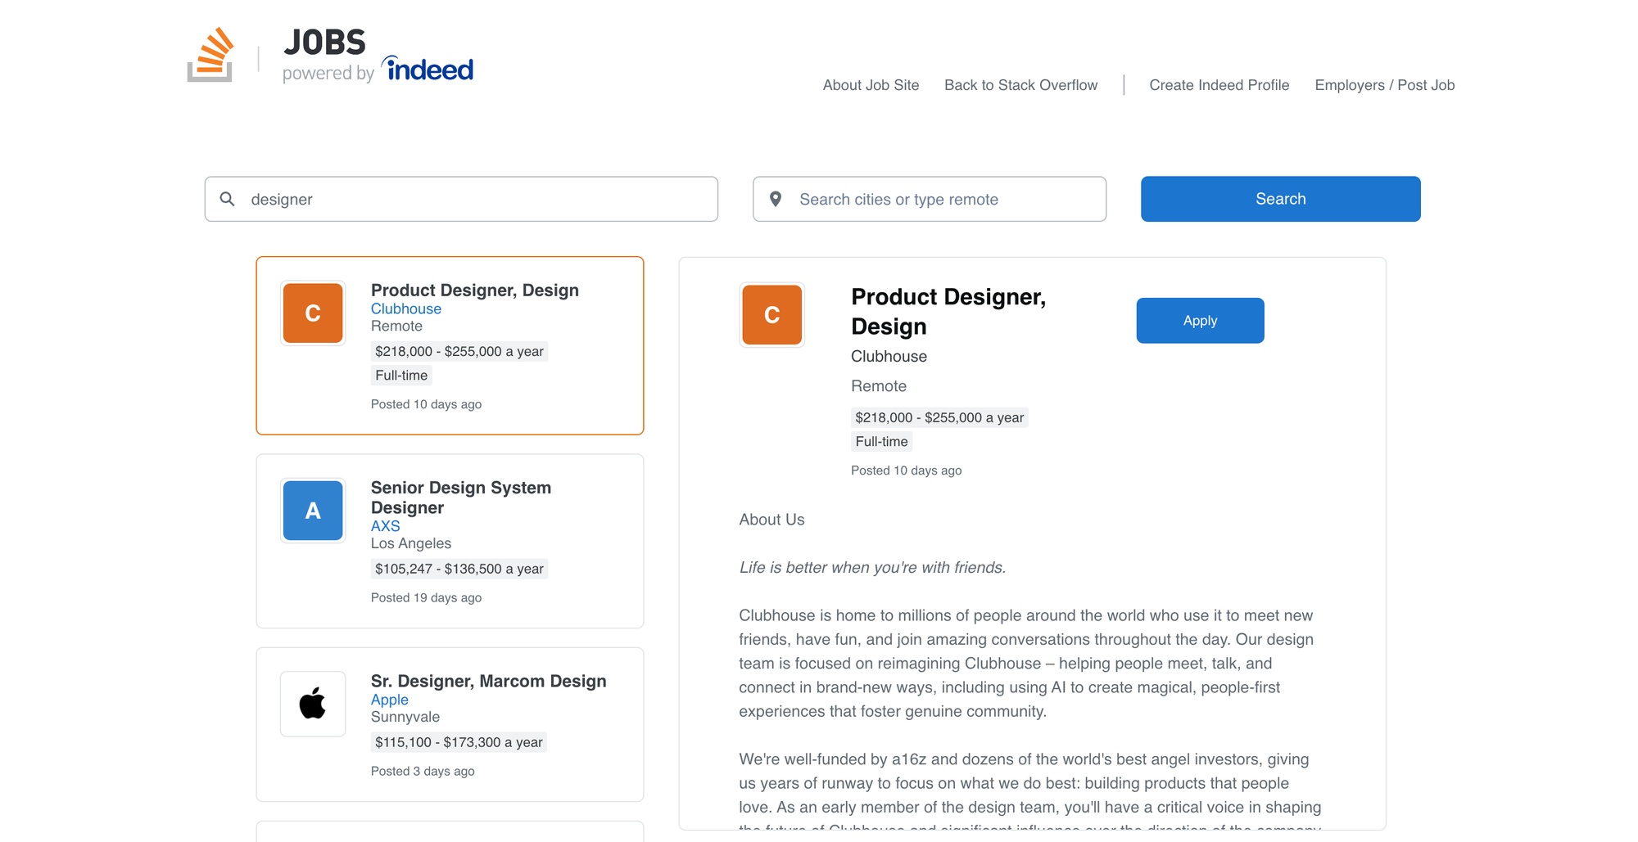This screenshot has height=842, width=1638.
Task: Click the Remote location in the detail panel
Action: coord(879,386)
